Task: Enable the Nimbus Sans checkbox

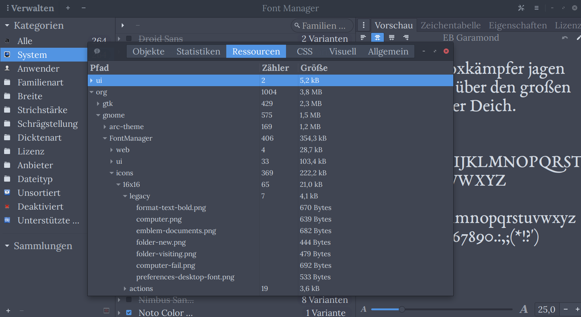Action: tap(128, 299)
